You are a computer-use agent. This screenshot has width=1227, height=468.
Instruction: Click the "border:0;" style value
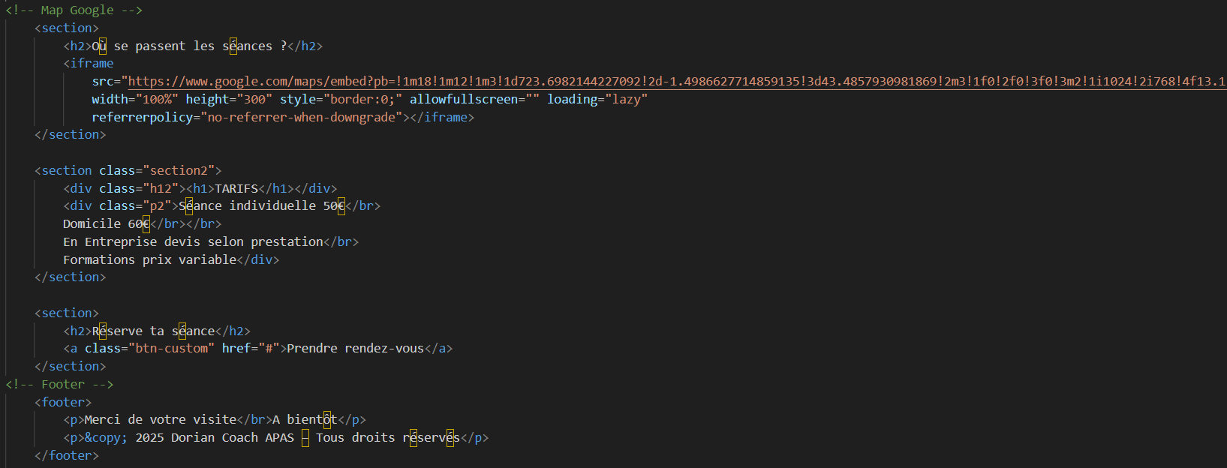click(362, 100)
